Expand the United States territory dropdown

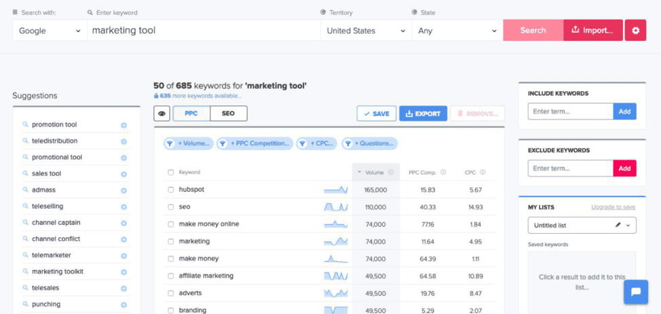pyautogui.click(x=366, y=31)
